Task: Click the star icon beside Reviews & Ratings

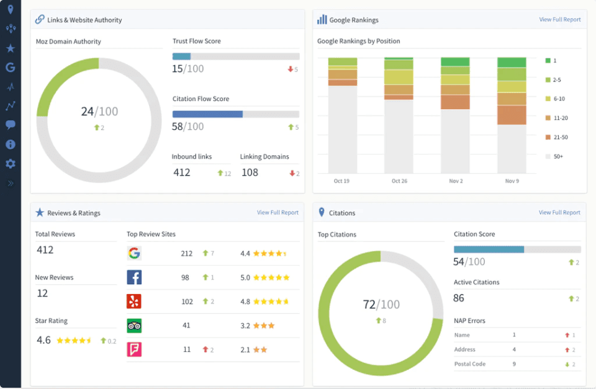Action: 40,212
